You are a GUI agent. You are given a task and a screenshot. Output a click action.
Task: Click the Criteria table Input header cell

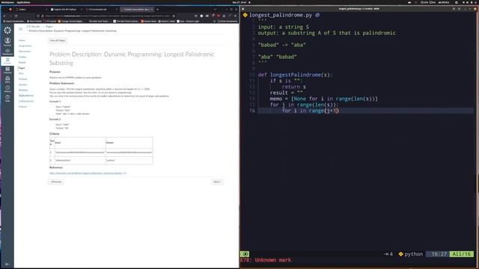[80, 143]
